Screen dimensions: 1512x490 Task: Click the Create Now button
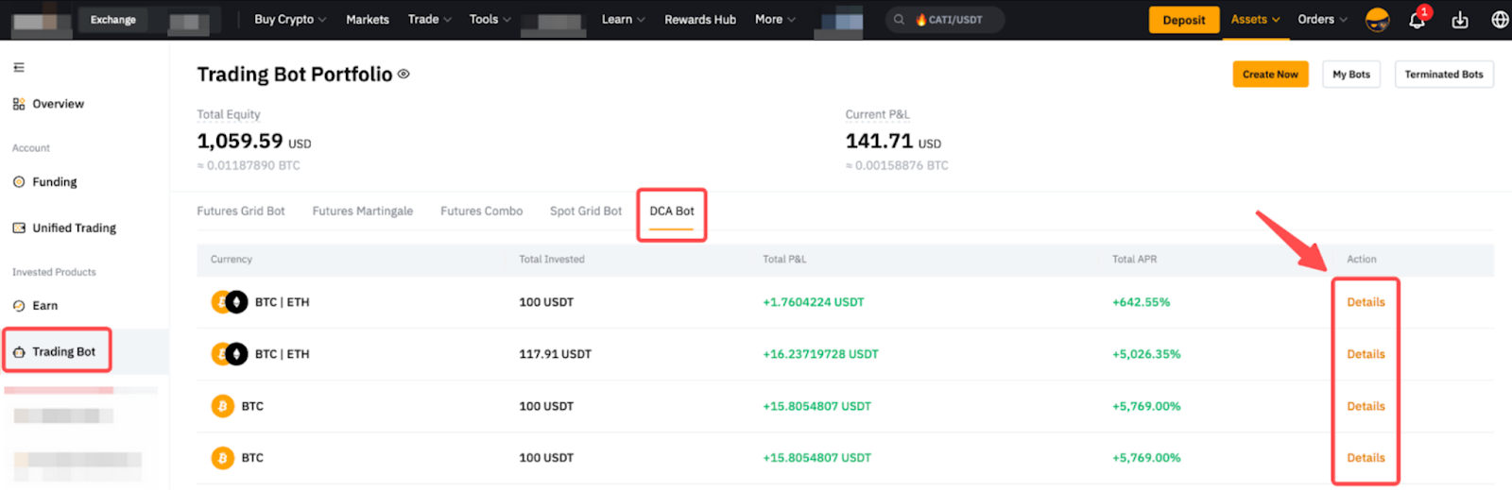(x=1270, y=75)
